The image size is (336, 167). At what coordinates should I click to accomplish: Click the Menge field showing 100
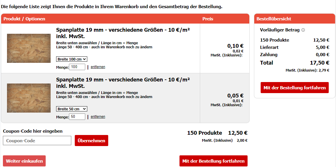click(x=77, y=67)
